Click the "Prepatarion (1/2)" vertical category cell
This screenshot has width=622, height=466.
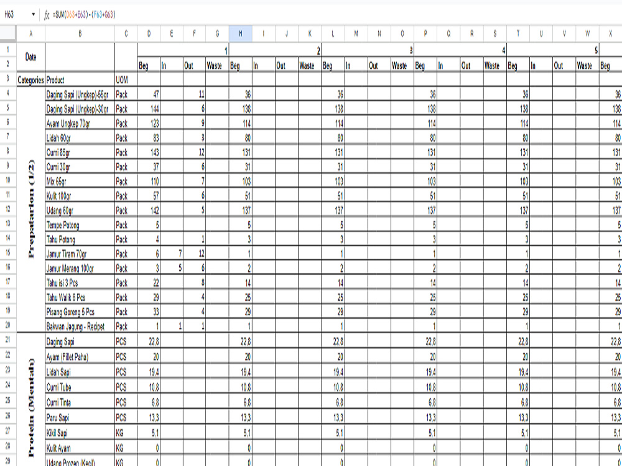point(31,209)
